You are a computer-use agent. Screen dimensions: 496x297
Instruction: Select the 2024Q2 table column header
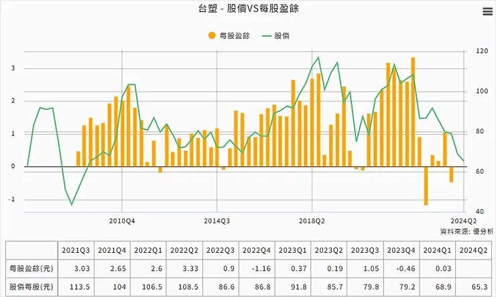coord(473,250)
